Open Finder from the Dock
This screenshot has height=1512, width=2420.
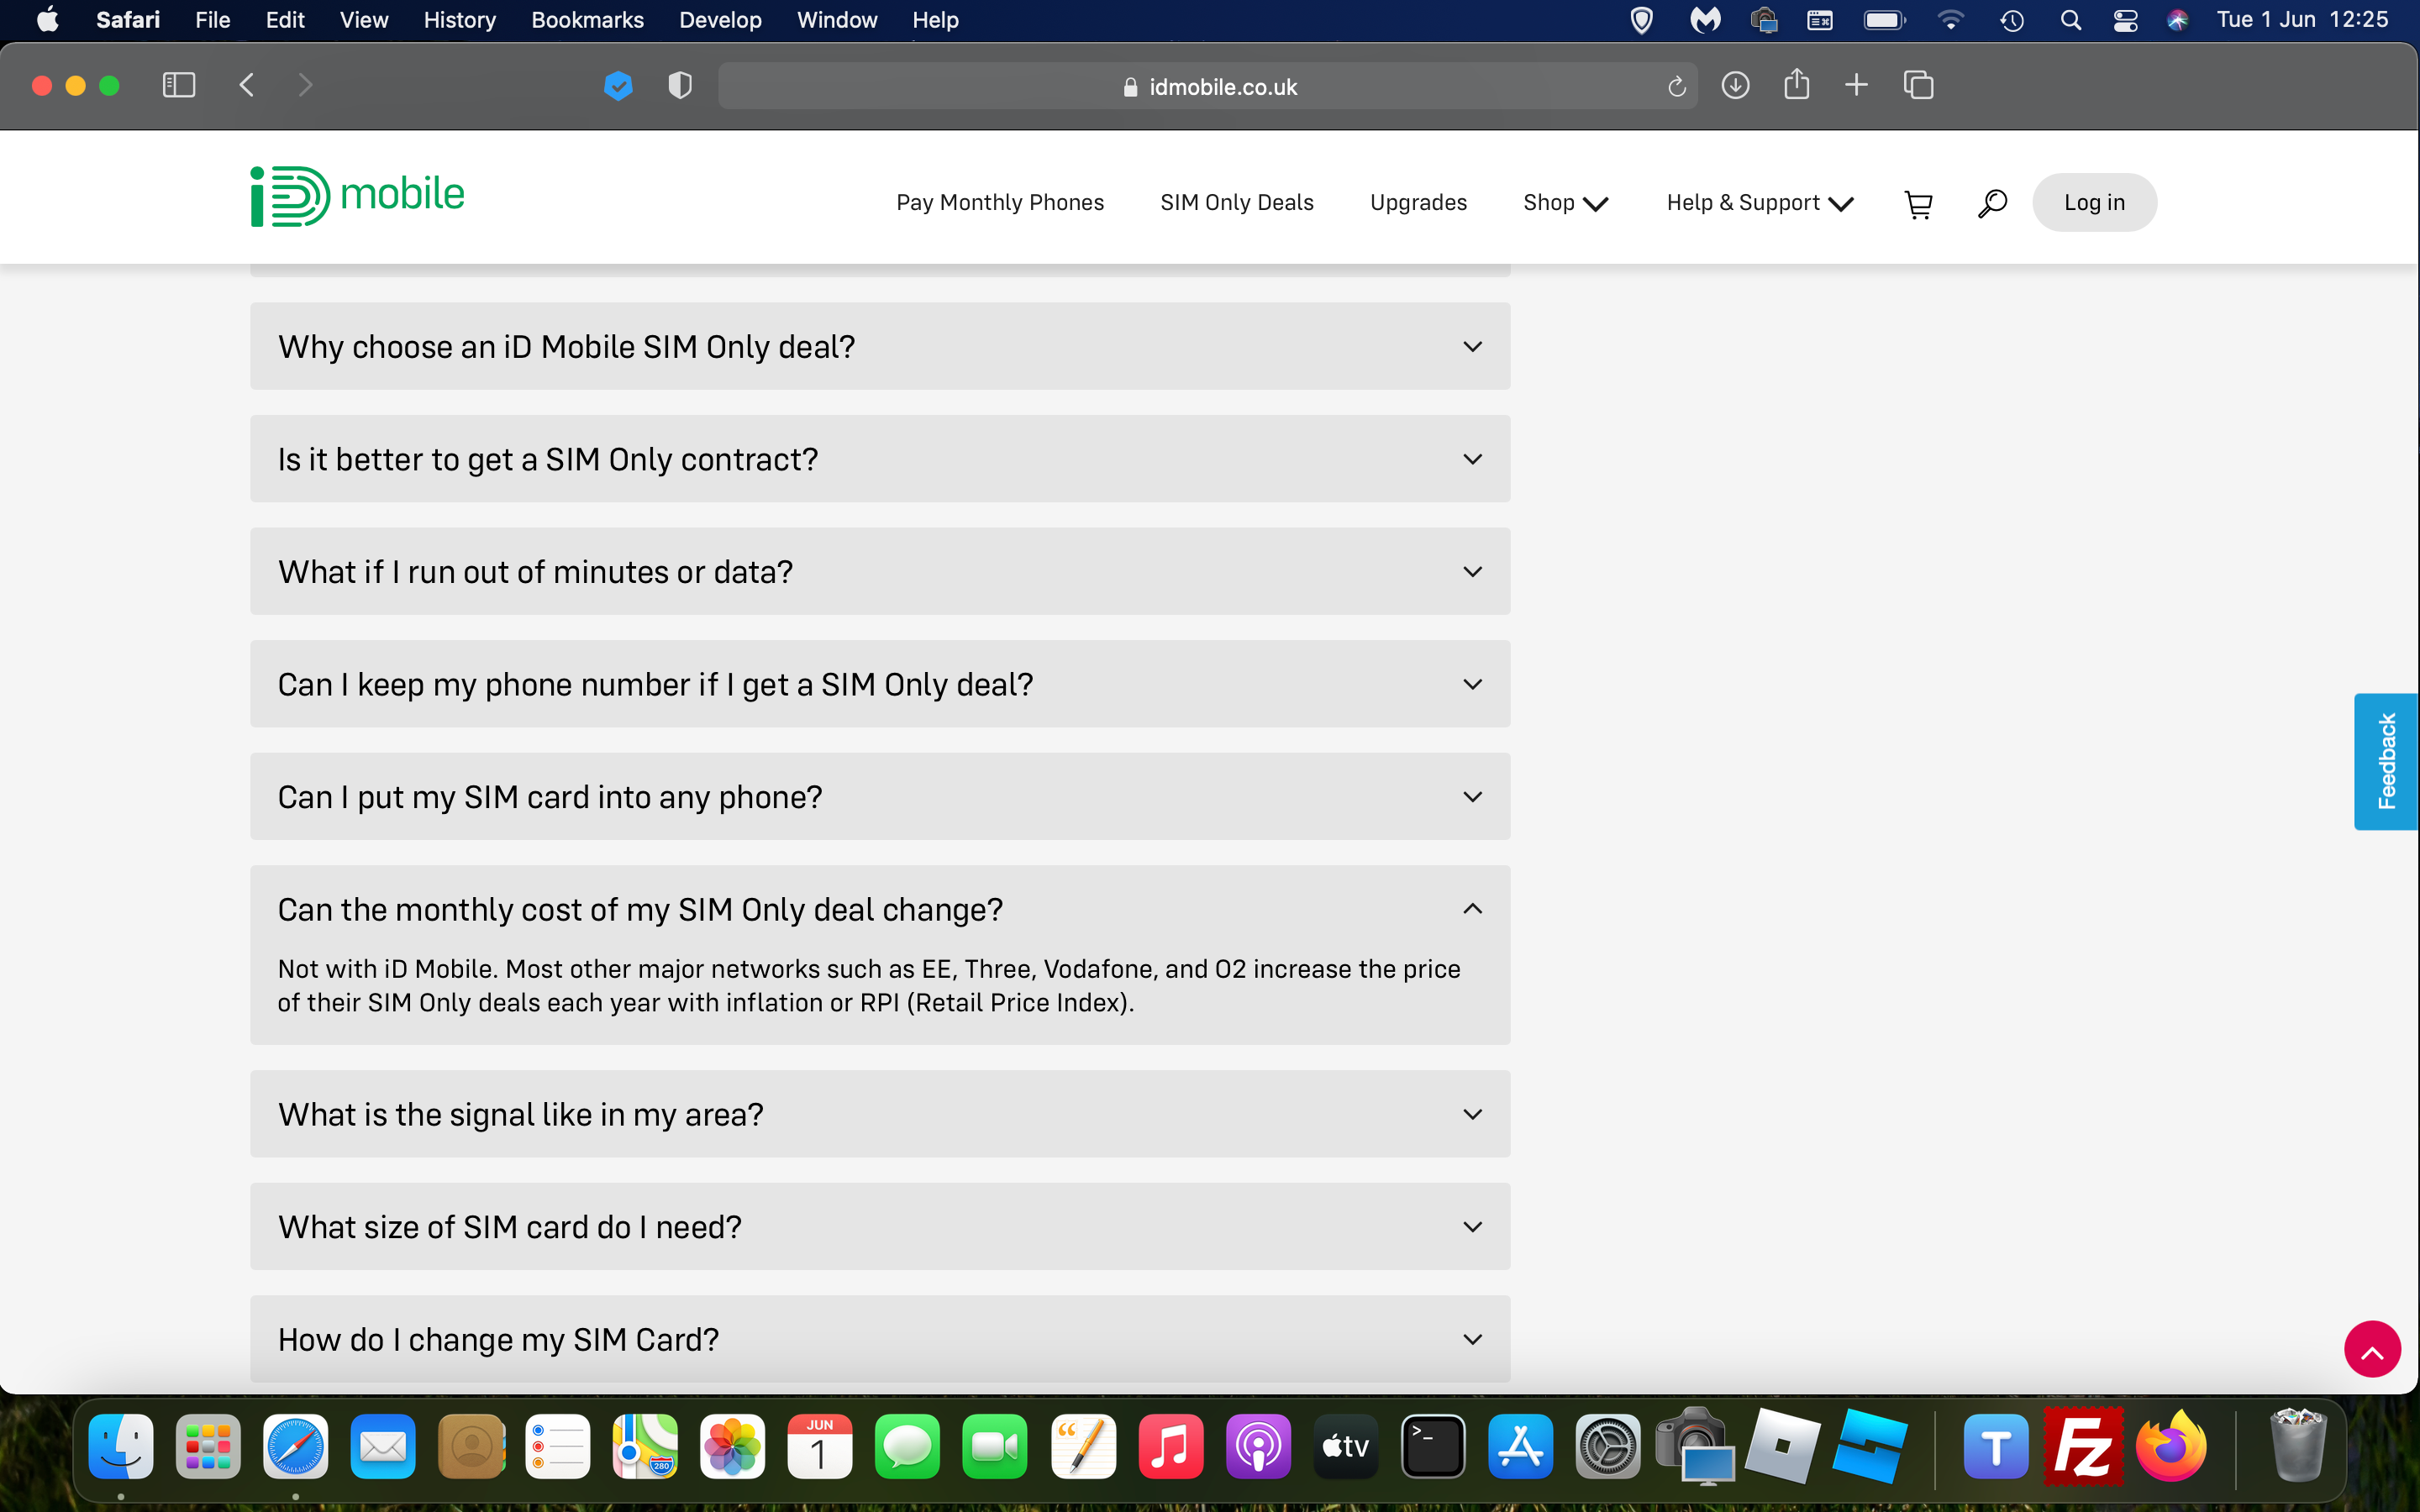[121, 1446]
